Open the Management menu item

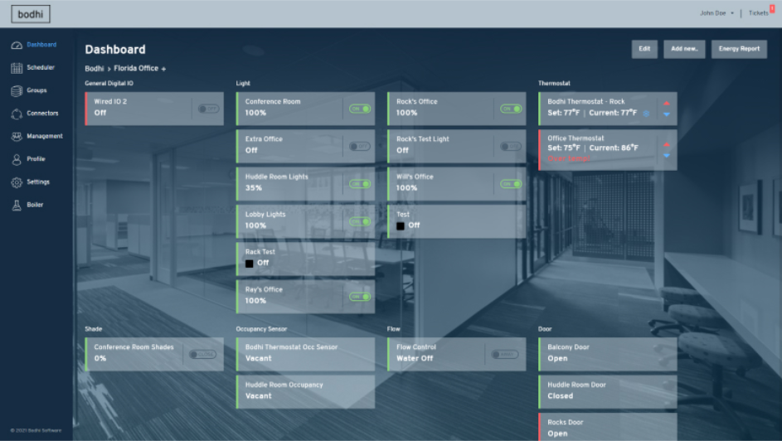pos(45,136)
